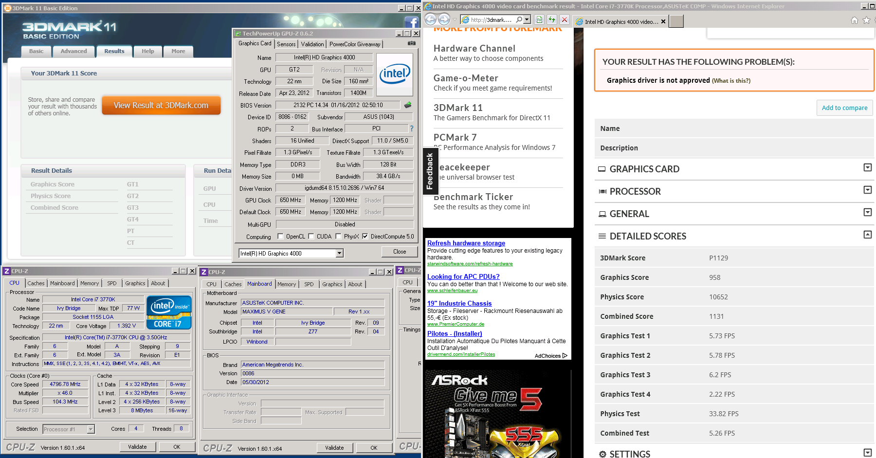Open the 19" Industrie Chassis ad link
Viewport: 876px width, 458px height.
pos(459,303)
